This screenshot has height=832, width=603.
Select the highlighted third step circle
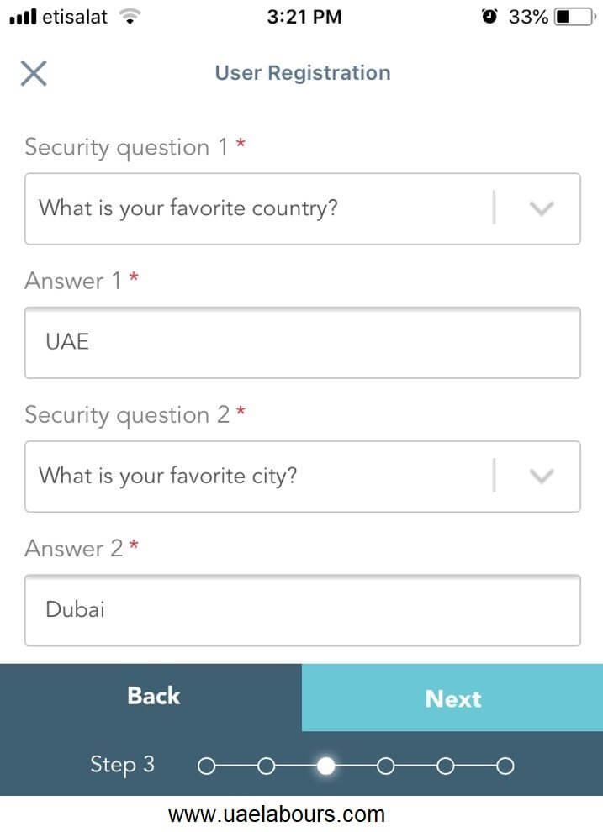(326, 766)
